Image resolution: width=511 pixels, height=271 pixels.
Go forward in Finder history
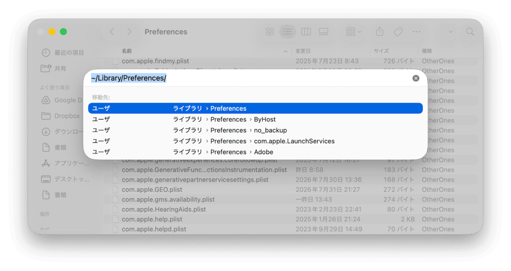pos(129,31)
